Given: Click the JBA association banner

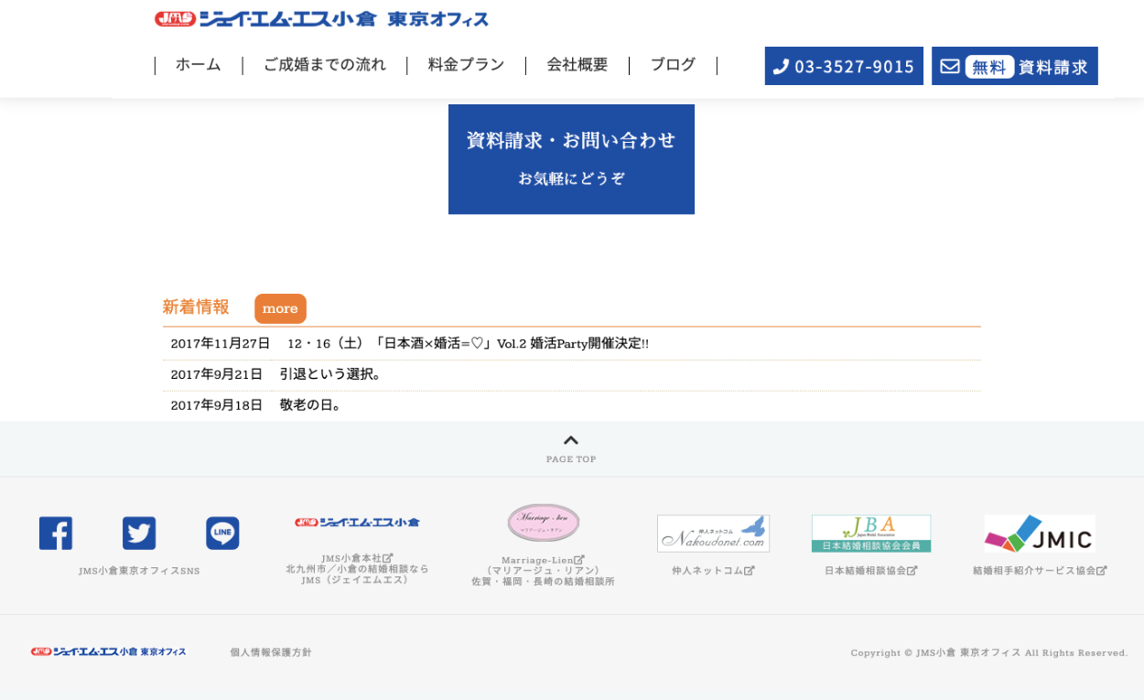Looking at the screenshot, I should click(871, 533).
